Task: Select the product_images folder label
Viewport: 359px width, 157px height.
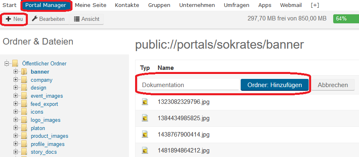Action: click(50, 136)
